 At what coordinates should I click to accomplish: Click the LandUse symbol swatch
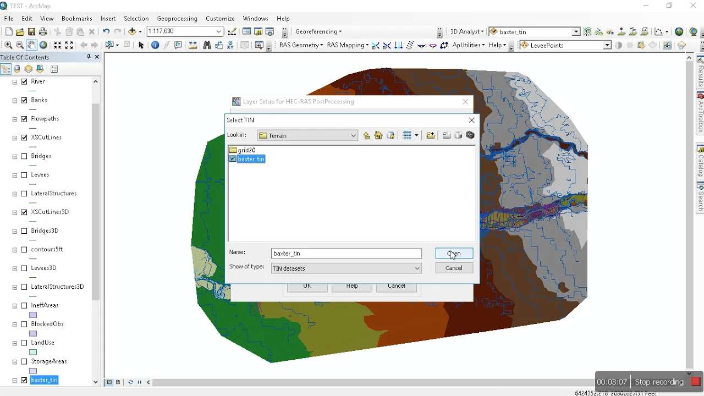pyautogui.click(x=33, y=353)
